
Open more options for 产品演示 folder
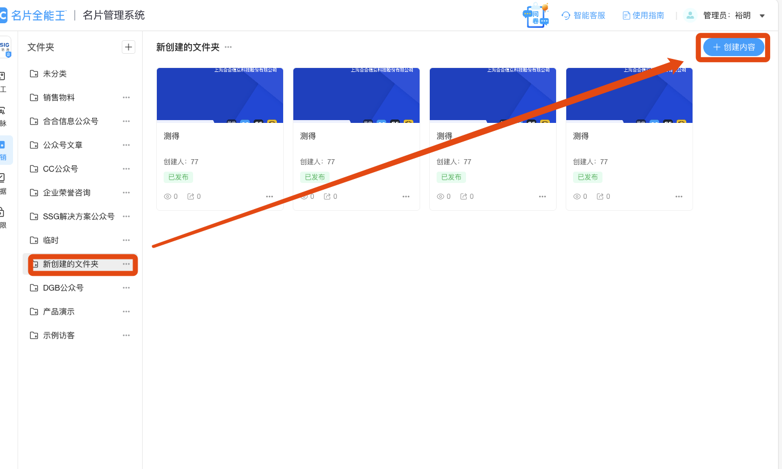[126, 312]
